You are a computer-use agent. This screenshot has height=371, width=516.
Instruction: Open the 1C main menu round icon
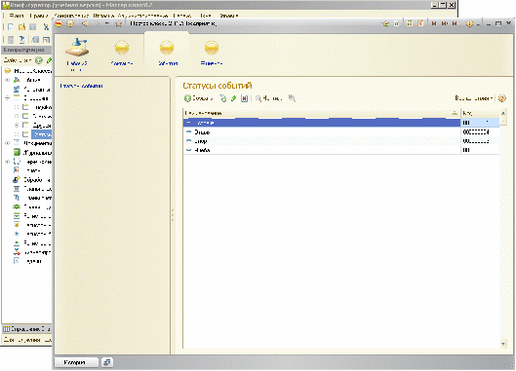(x=59, y=23)
